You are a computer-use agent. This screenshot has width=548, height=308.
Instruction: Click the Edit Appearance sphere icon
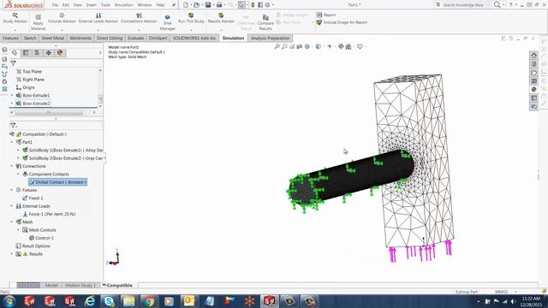tap(341, 46)
